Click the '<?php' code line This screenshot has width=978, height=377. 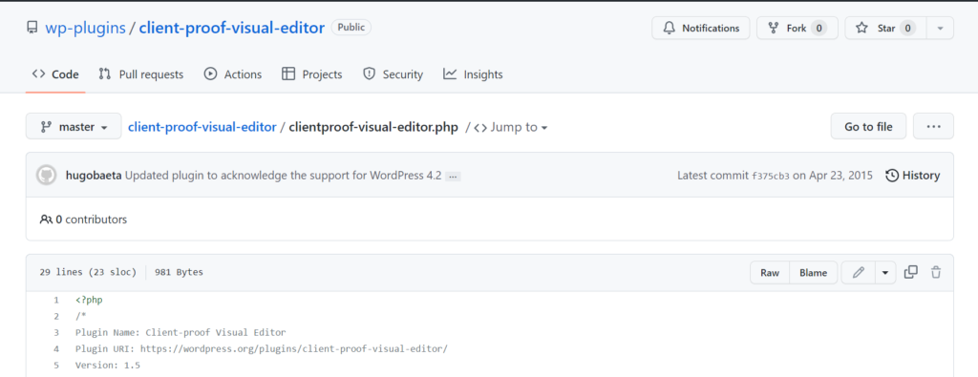point(89,300)
